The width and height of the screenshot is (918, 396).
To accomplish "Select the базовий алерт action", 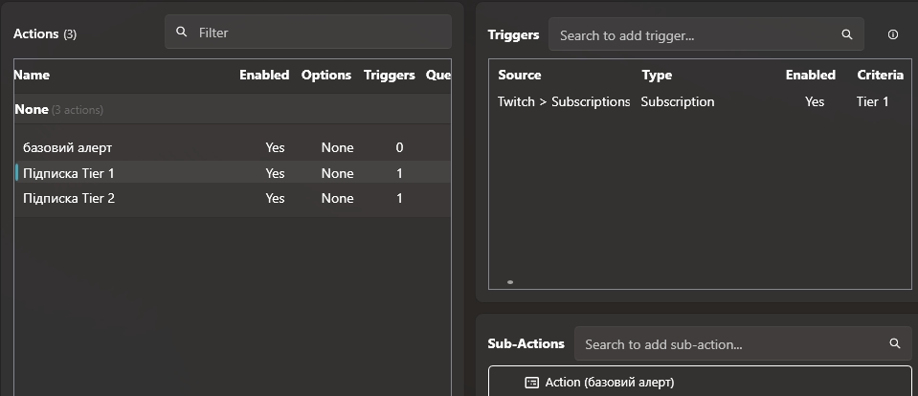I will pos(68,147).
